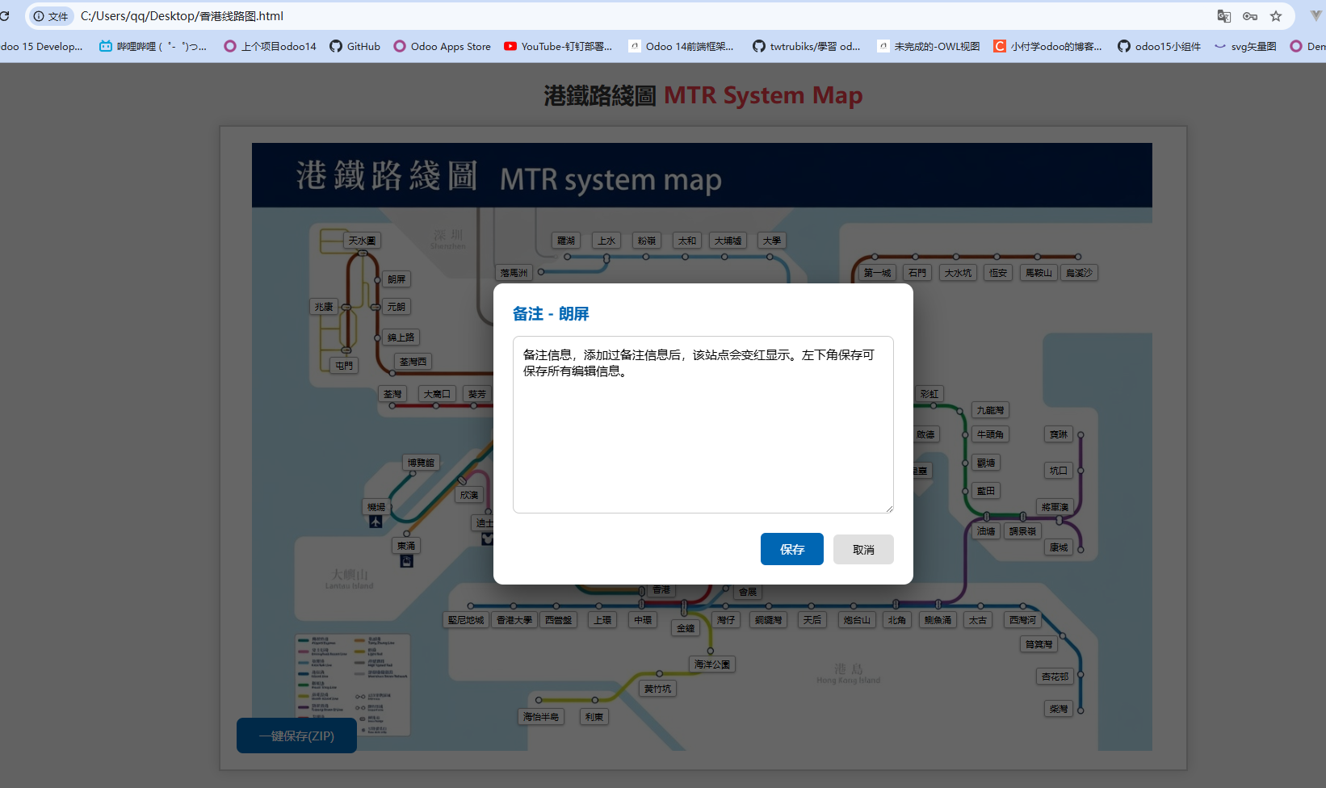Reload the page using the refresh icon

point(5,16)
